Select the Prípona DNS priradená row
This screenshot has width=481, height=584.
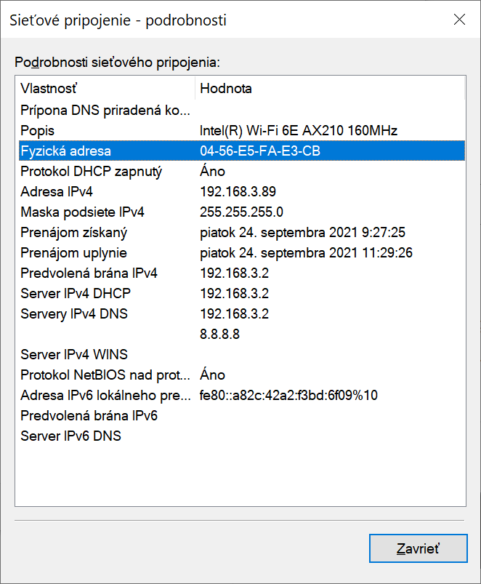pyautogui.click(x=105, y=111)
